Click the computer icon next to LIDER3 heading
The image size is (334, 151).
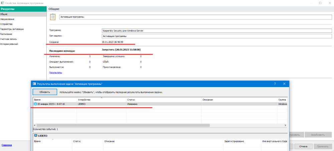[x=36, y=136]
